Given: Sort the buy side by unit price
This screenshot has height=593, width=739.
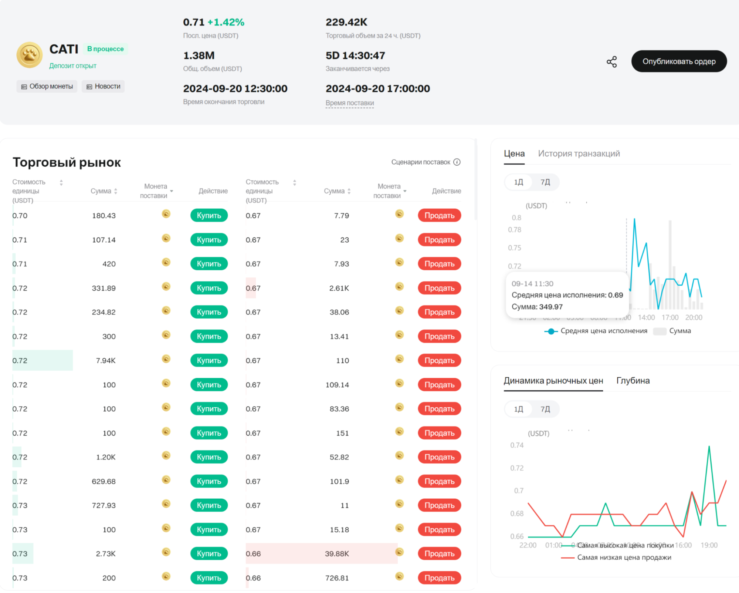Looking at the screenshot, I should point(61,182).
